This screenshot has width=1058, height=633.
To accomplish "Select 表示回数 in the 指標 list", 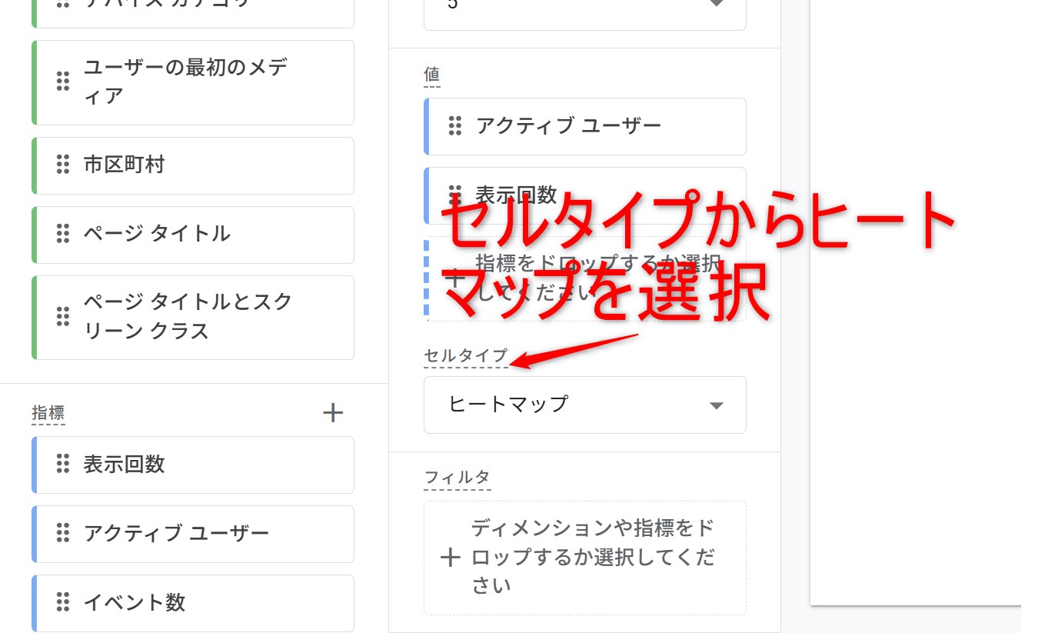I will pos(193,465).
